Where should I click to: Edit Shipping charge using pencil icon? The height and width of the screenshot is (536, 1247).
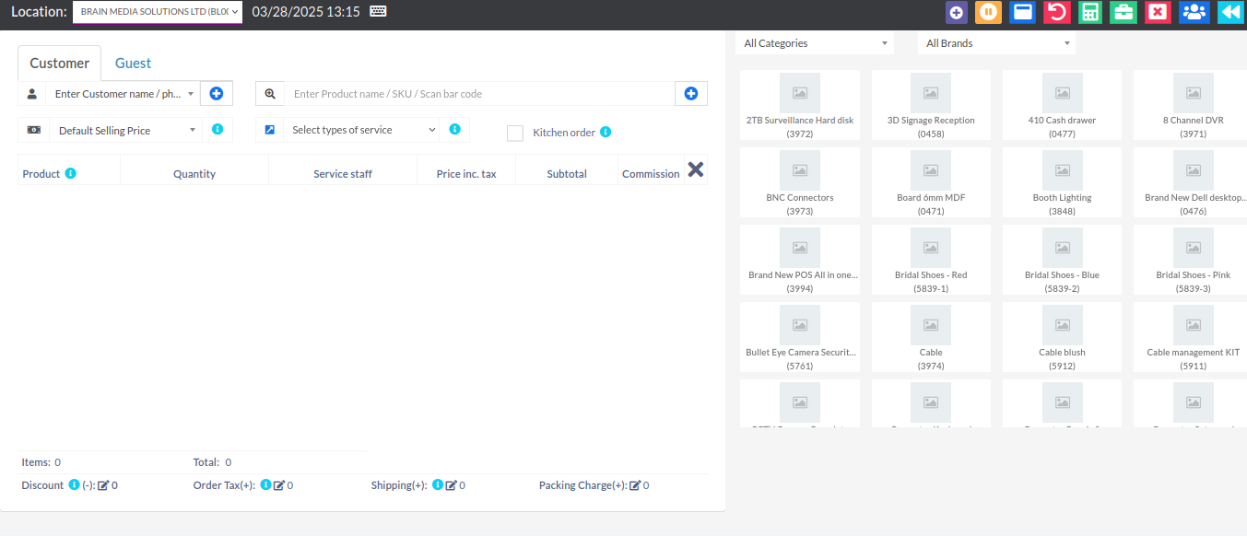[x=452, y=485]
